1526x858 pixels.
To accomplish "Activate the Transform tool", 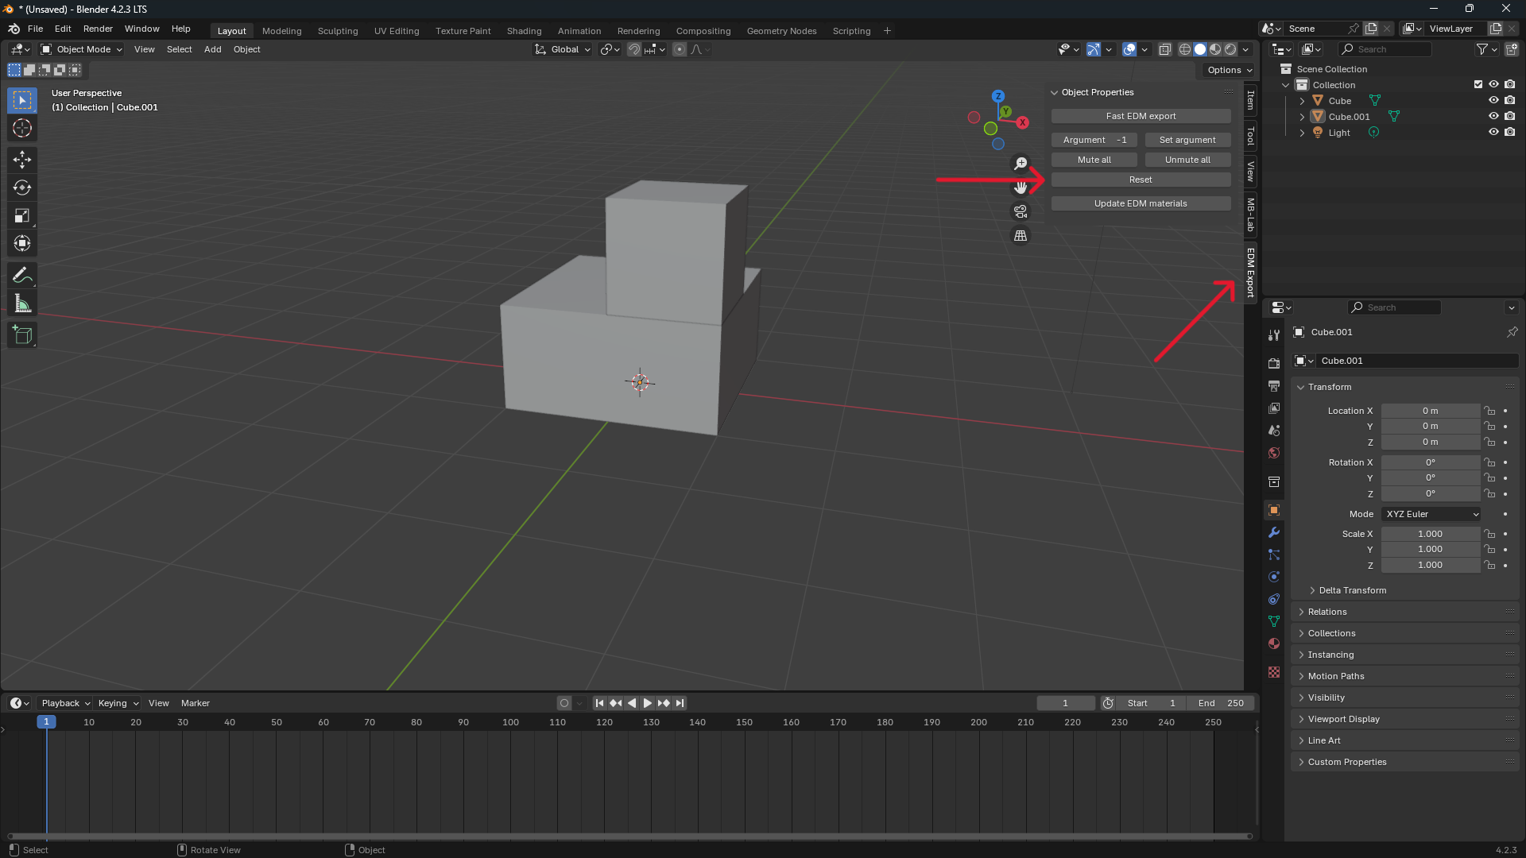I will click(x=22, y=243).
